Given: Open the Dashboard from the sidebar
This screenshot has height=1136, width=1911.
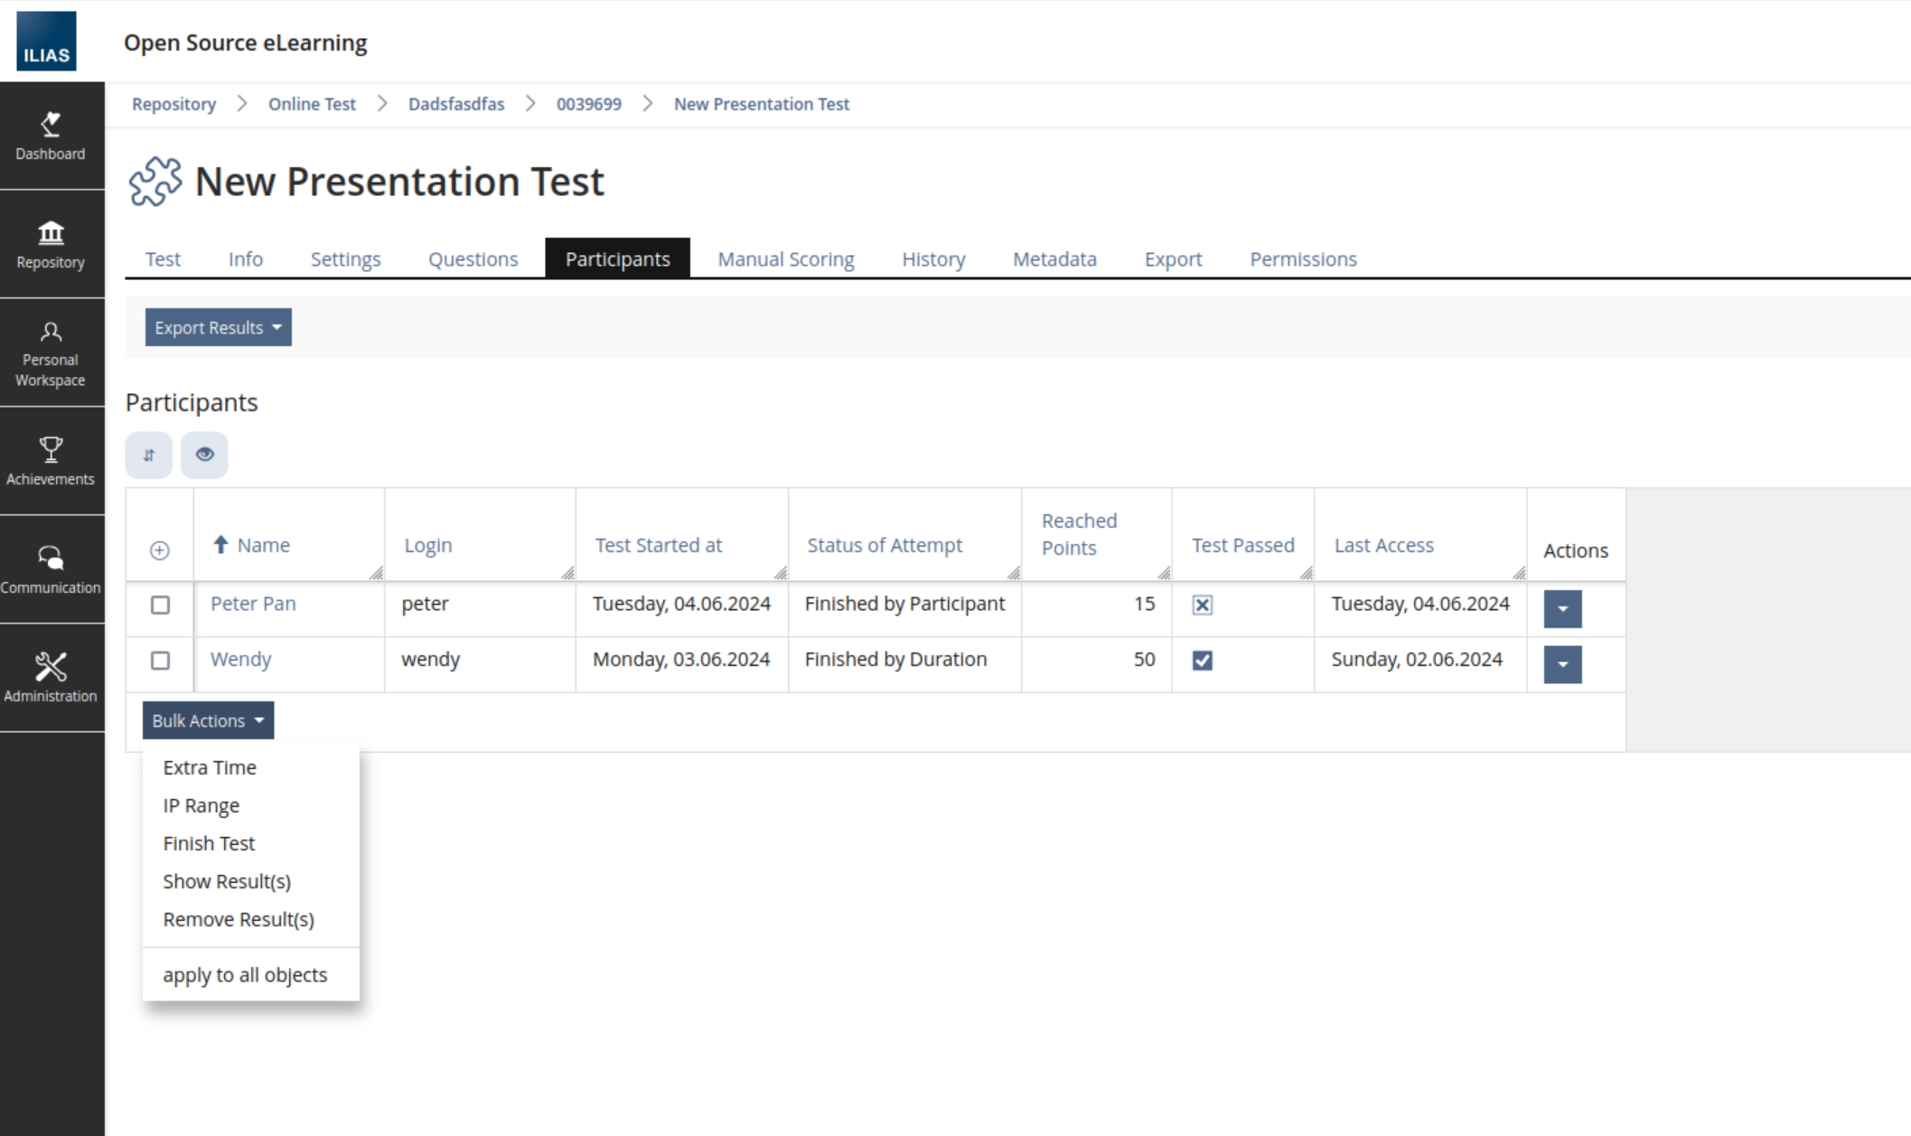Looking at the screenshot, I should pos(52,136).
